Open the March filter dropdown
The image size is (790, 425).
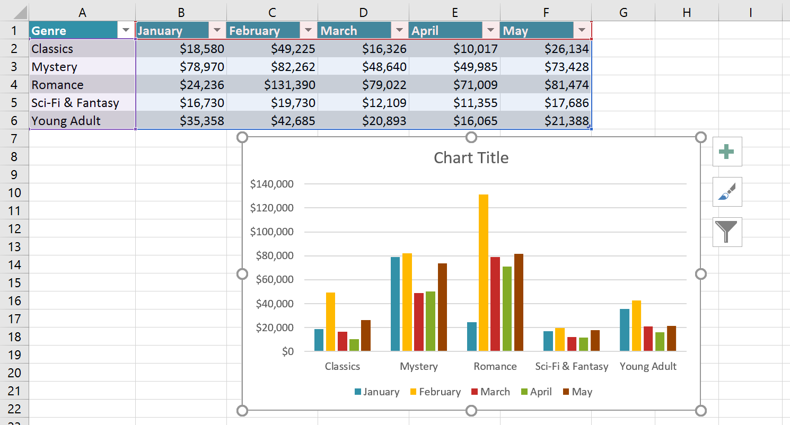[399, 30]
